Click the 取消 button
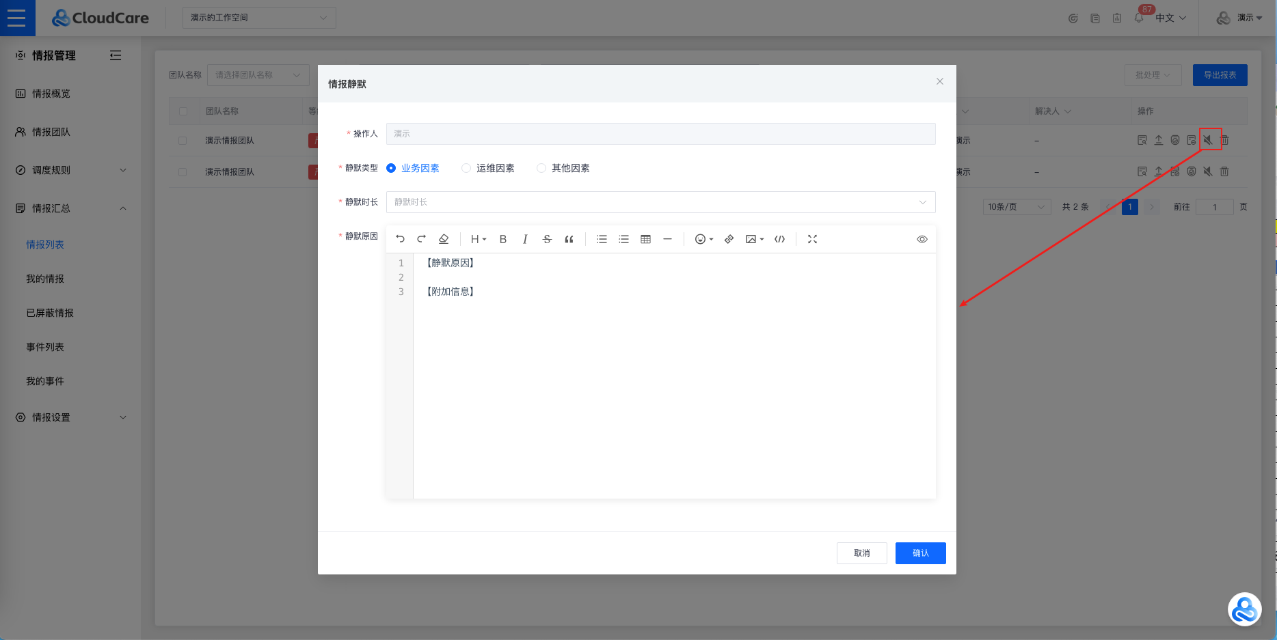 pos(861,553)
